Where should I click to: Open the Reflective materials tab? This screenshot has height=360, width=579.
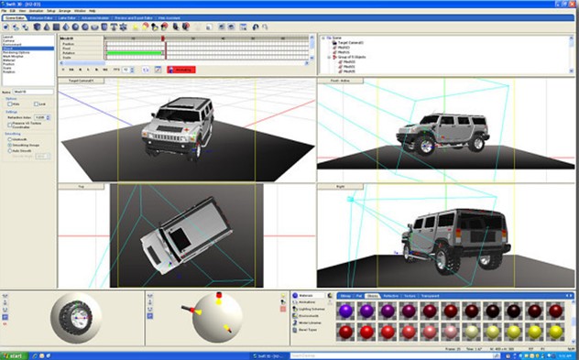coord(390,296)
